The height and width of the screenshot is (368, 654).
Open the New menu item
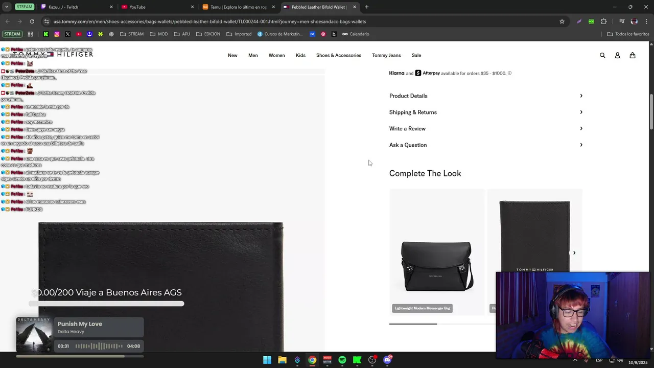tap(232, 55)
